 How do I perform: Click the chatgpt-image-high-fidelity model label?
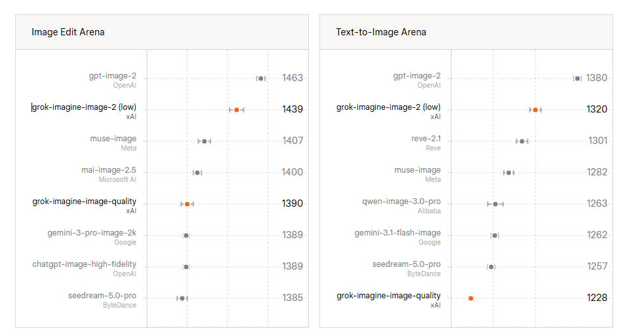[x=85, y=264]
